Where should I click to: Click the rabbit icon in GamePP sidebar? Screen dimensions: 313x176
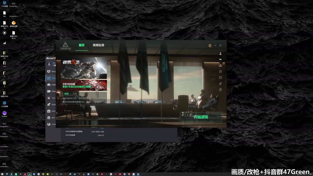click(49, 98)
